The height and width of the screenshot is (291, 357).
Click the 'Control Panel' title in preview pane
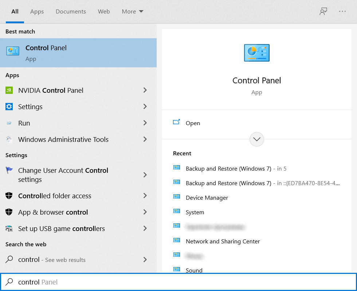(x=256, y=80)
